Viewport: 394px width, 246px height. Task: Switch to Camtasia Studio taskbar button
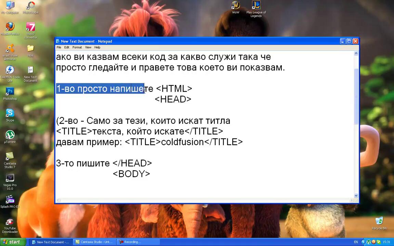click(94, 242)
